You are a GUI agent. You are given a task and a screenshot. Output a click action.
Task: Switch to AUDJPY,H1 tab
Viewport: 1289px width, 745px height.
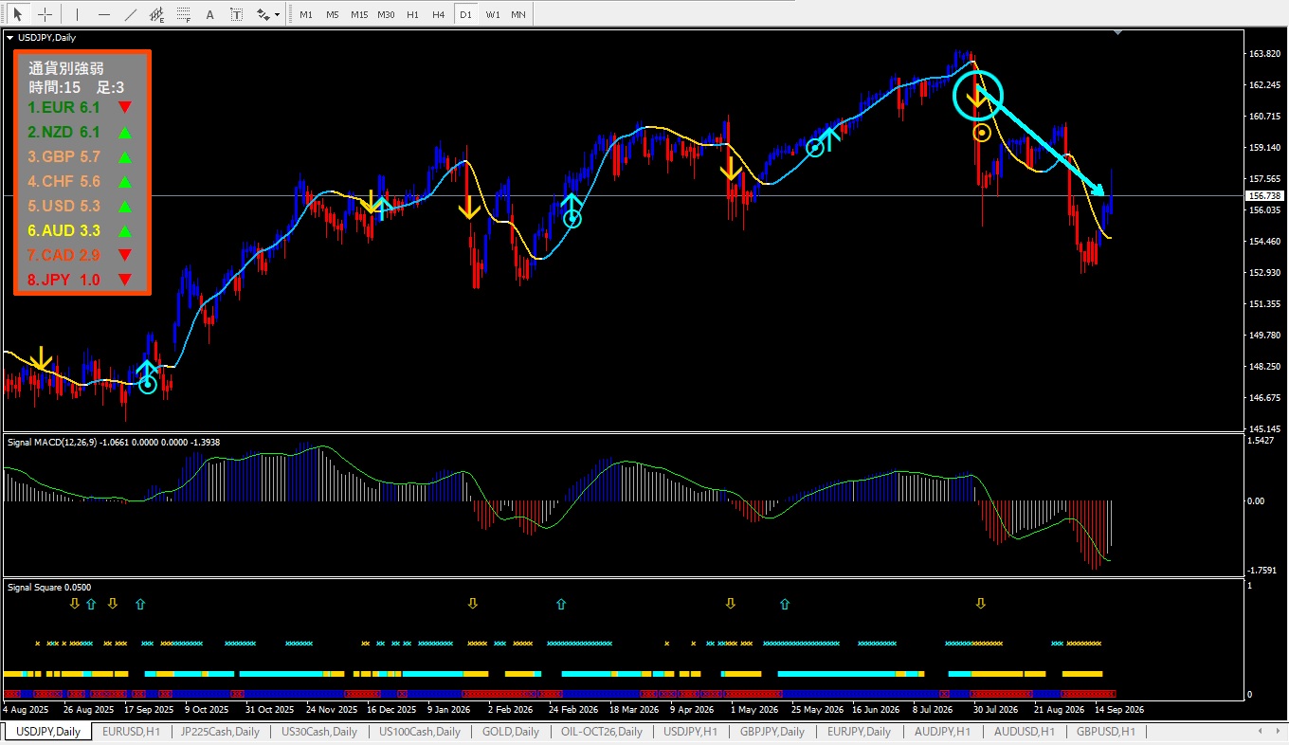[942, 732]
